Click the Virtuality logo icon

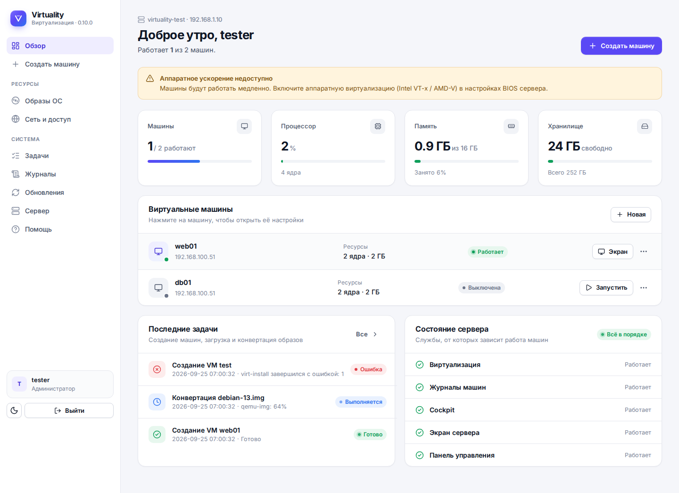[18, 18]
